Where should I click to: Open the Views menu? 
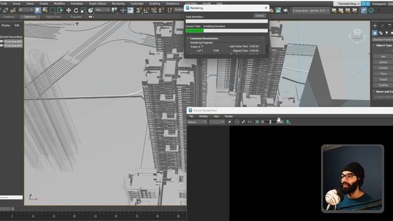[30, 4]
